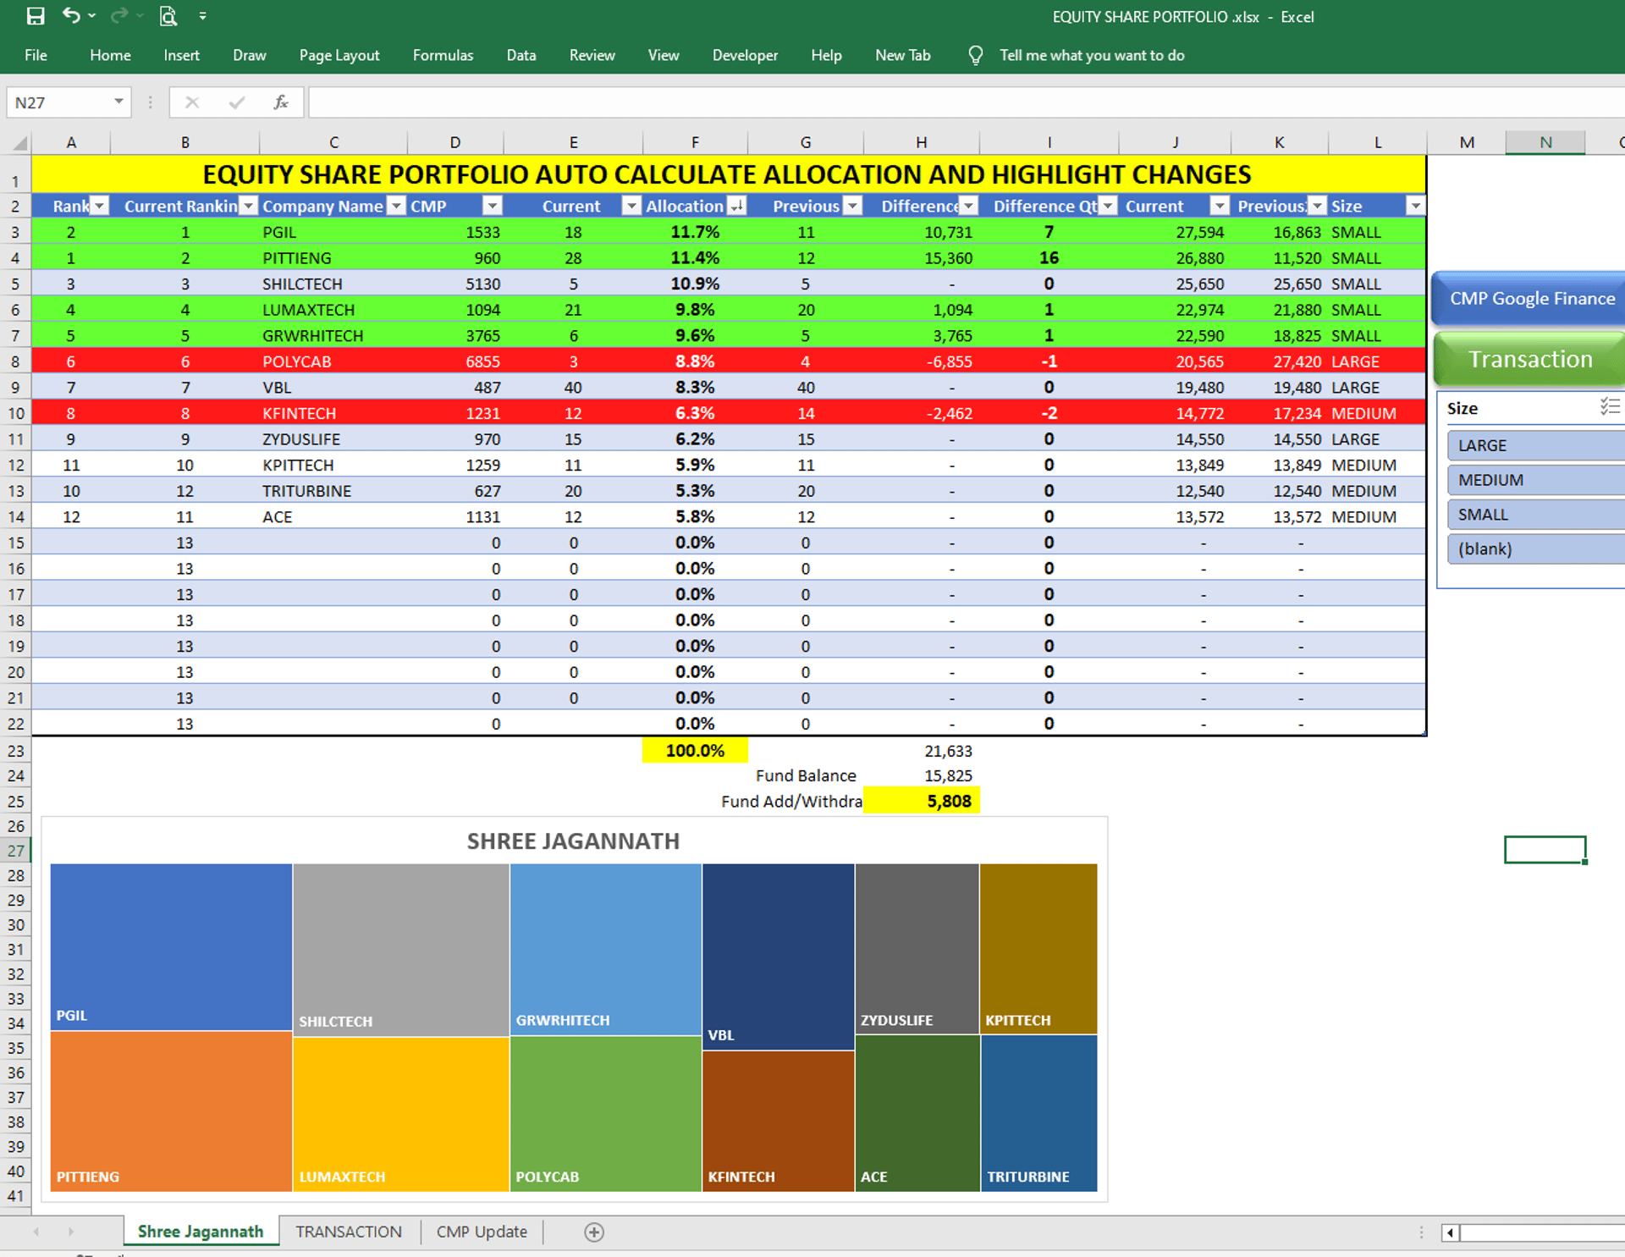Open the Allocation column filter dropdown
The width and height of the screenshot is (1625, 1257).
click(737, 206)
